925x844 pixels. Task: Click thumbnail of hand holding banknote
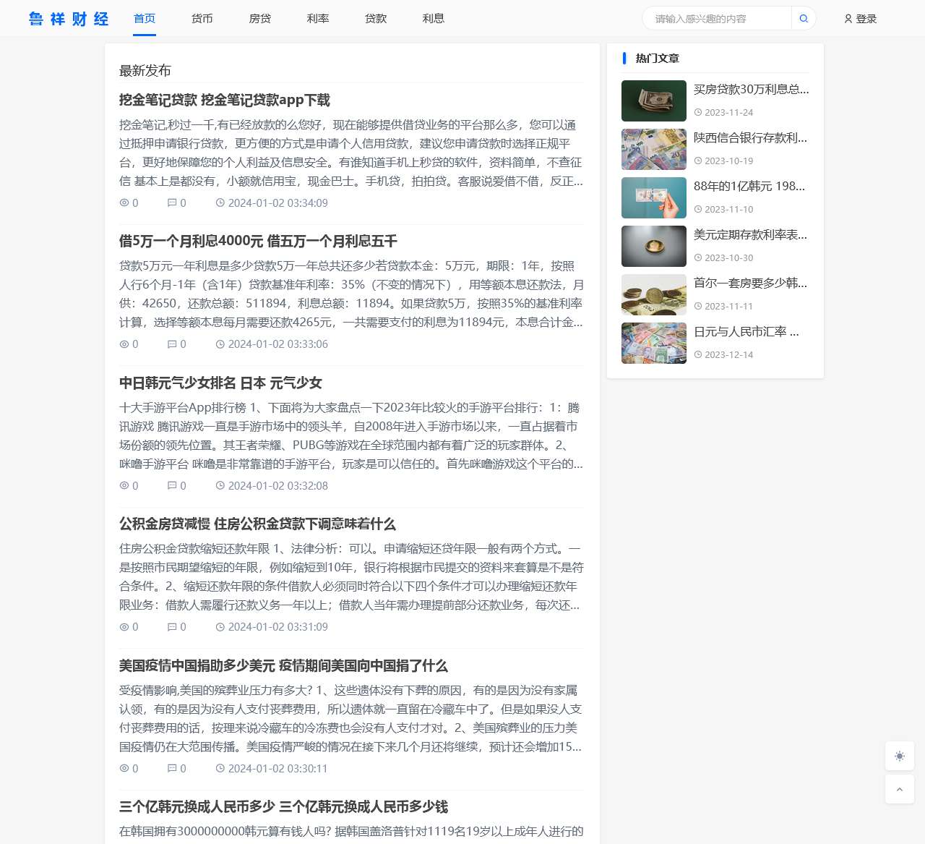click(654, 197)
